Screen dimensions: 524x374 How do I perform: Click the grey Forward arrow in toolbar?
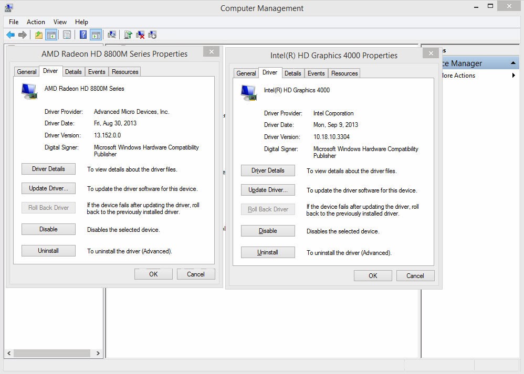click(x=23, y=35)
